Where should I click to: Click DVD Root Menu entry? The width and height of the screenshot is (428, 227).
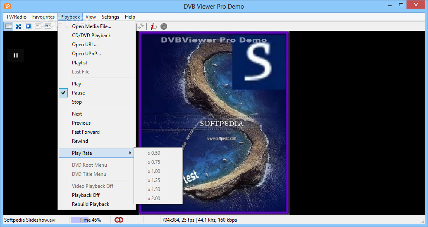97,165
